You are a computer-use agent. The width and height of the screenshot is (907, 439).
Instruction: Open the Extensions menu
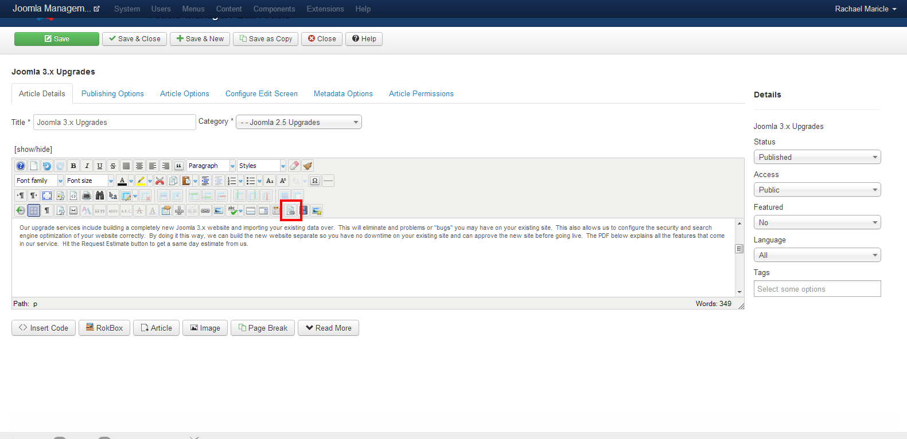tap(325, 9)
